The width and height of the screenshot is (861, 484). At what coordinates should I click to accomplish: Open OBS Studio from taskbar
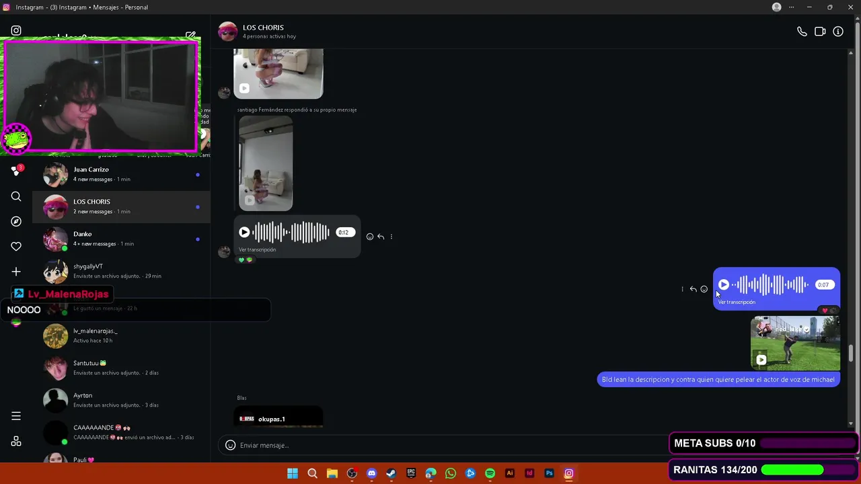point(352,473)
